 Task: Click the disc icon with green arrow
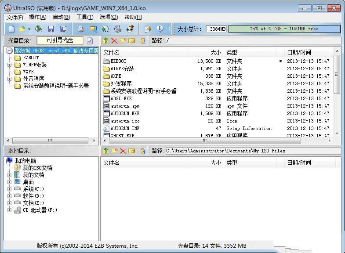[x=105, y=29]
